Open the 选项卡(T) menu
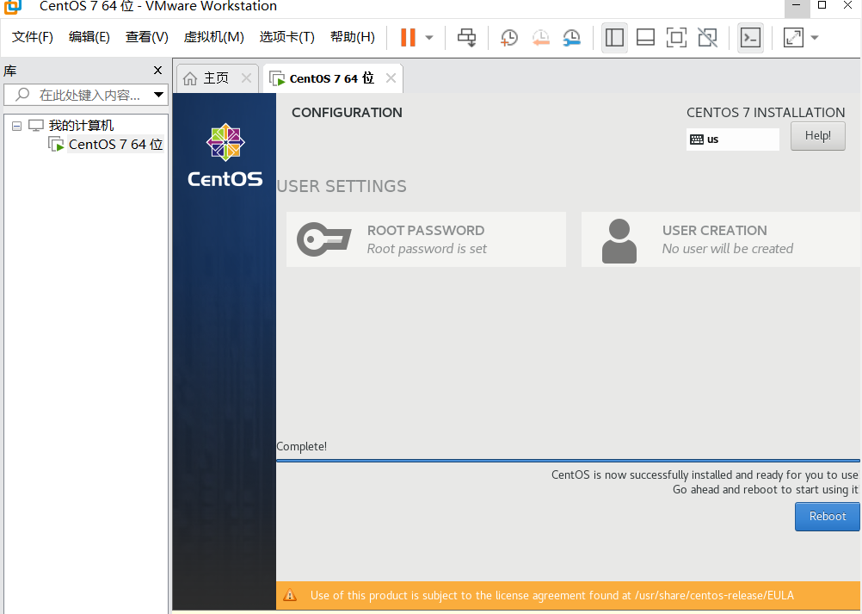Screen dimensions: 862x614 287,37
